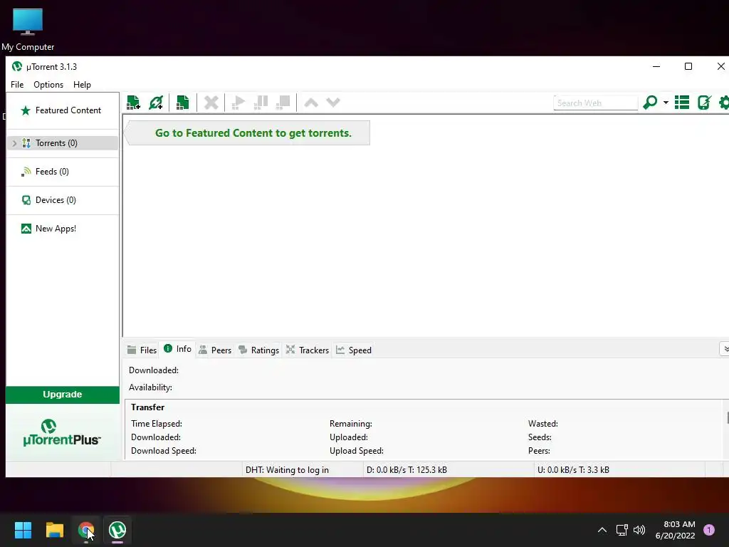Open the My Computer desktop icon
The image size is (729, 547).
pos(28,29)
